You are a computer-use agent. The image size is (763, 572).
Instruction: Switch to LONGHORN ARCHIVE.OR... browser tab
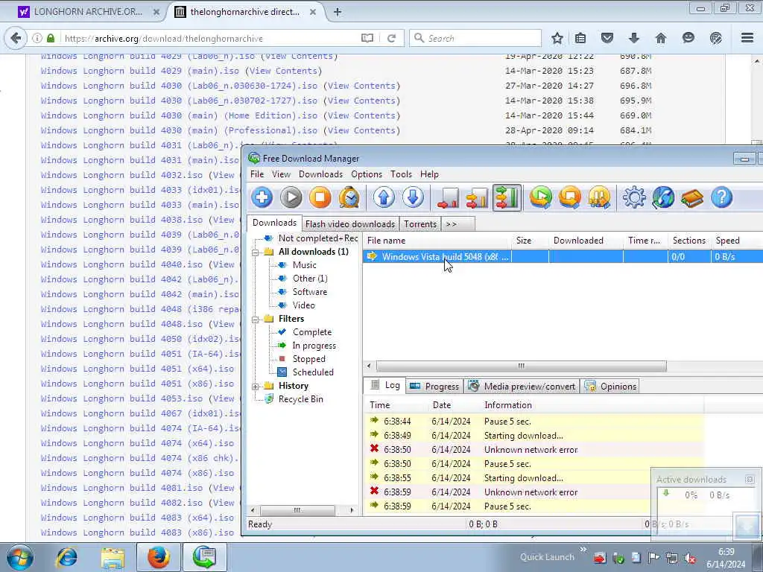88,12
